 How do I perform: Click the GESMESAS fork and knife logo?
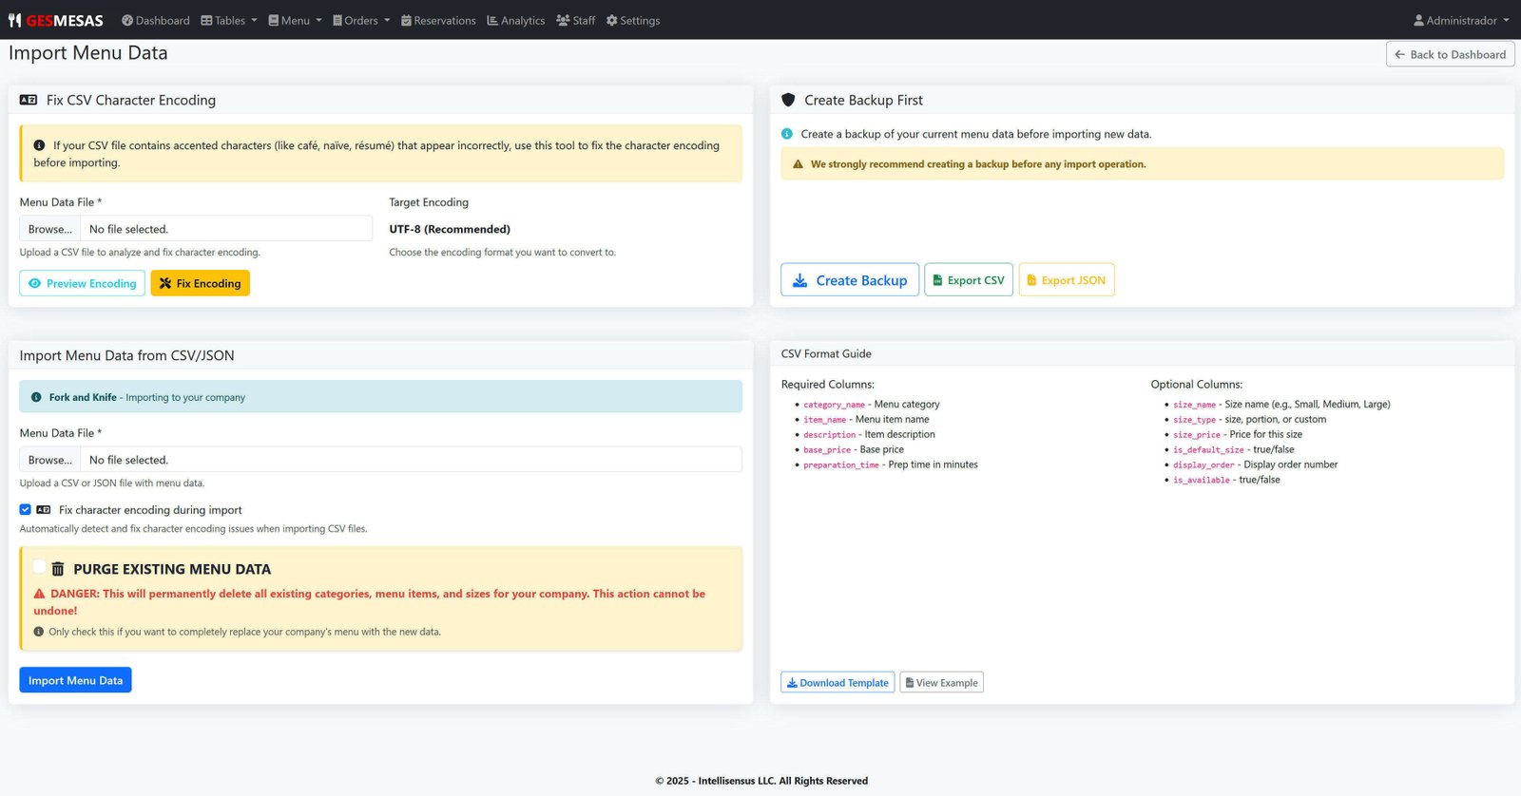tap(15, 20)
